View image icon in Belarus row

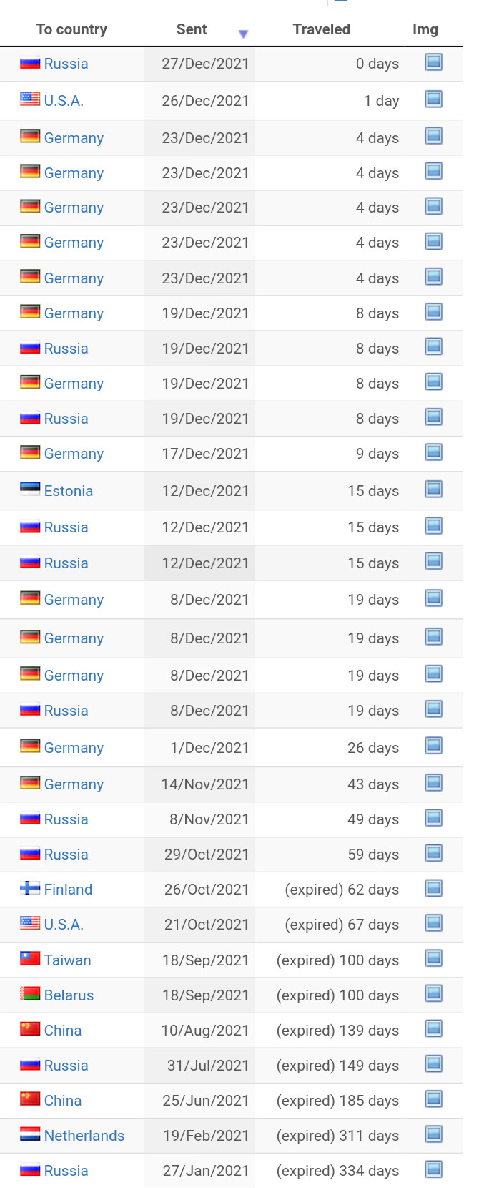point(433,994)
